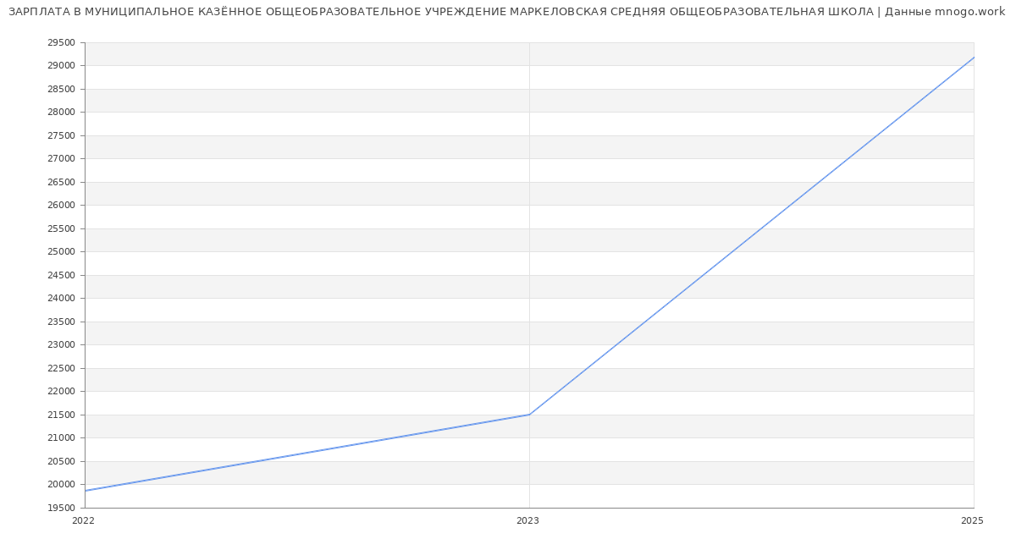1016x550 pixels.
Task: Click the 22500 y-axis label
Action: pyautogui.click(x=62, y=368)
